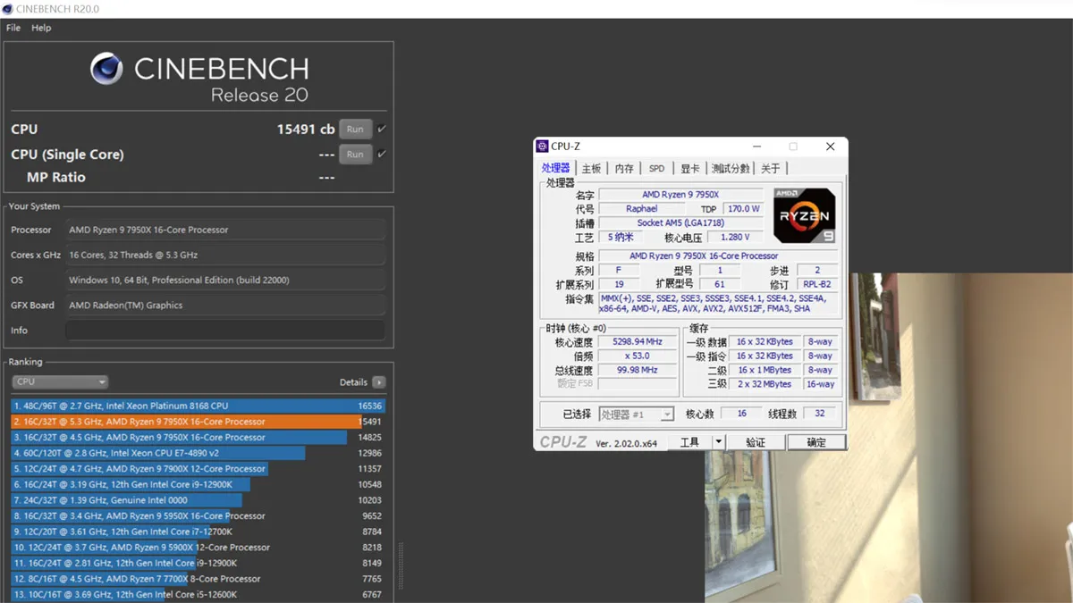Click the Cinebench logo icon in title bar

[x=7, y=9]
